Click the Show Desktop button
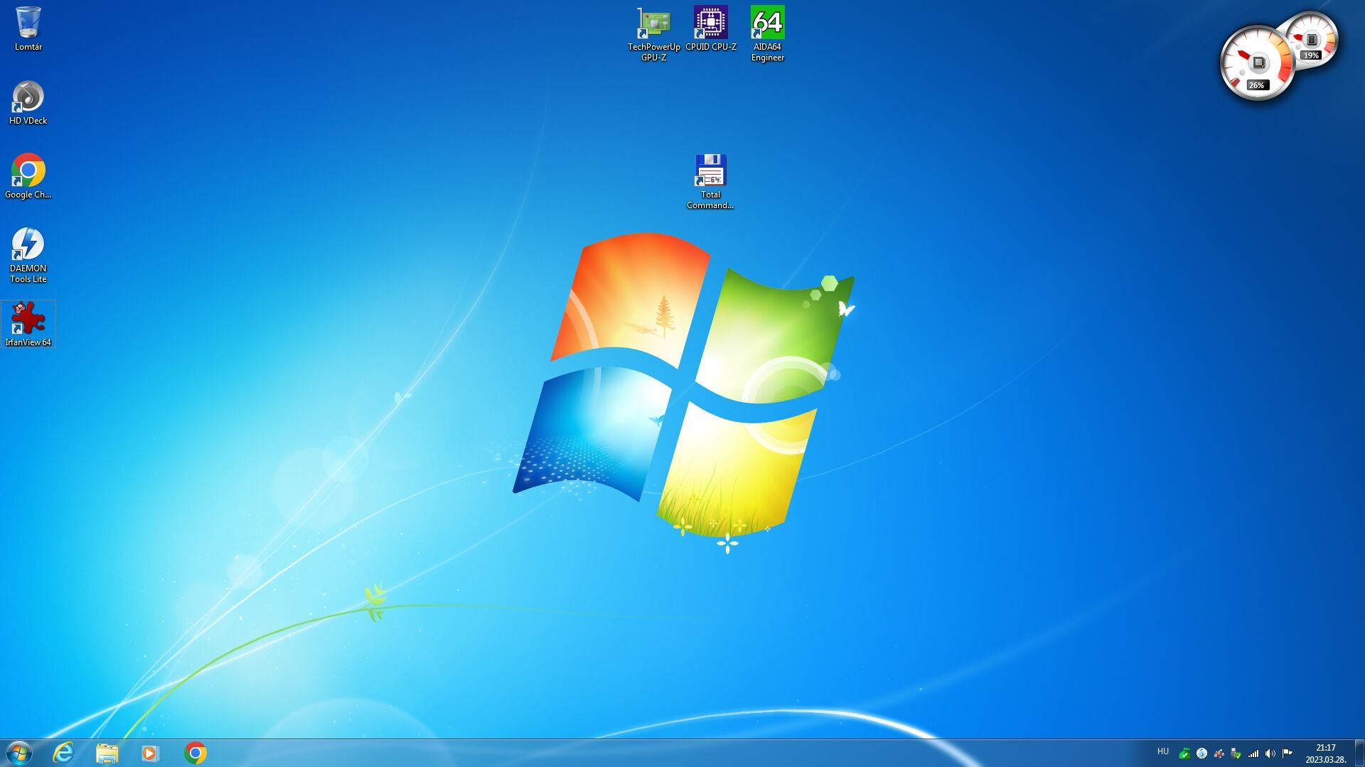The image size is (1365, 767). (1359, 753)
